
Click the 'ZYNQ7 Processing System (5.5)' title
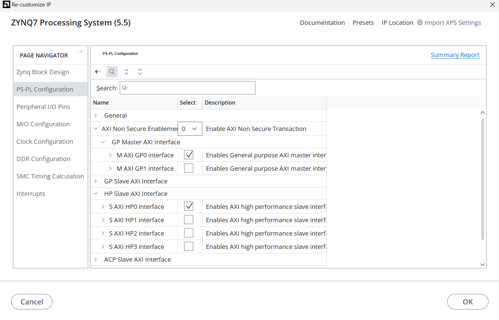tap(71, 23)
